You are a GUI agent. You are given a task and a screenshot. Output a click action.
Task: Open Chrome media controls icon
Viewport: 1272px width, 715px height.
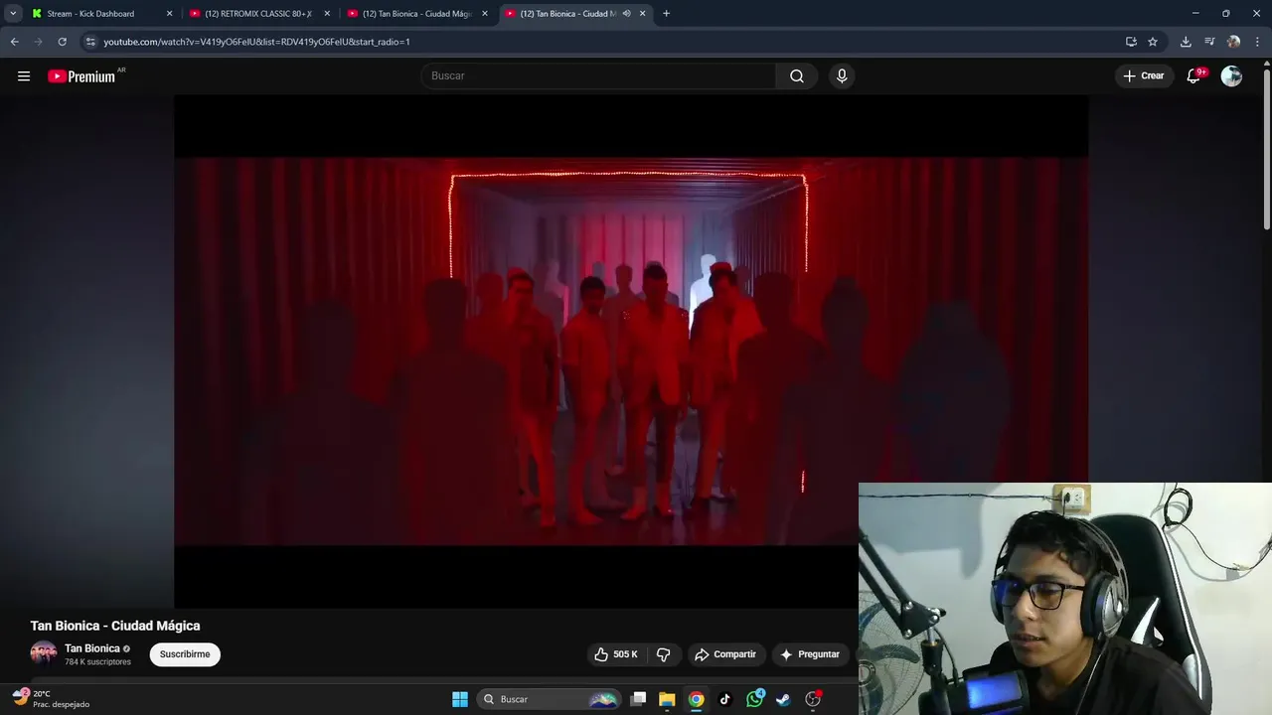1209,42
